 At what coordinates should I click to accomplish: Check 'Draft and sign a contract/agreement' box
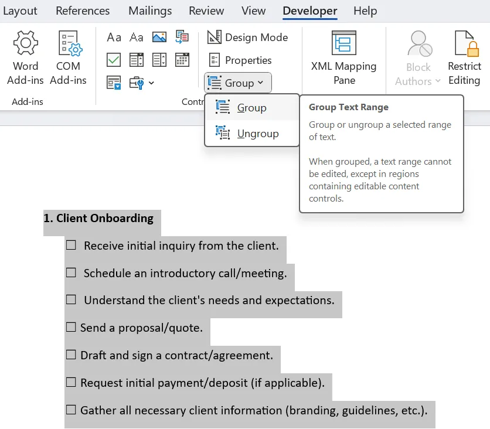point(71,355)
